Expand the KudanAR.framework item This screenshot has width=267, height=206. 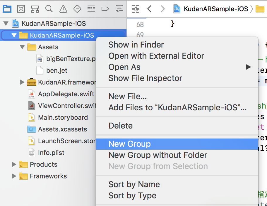pos(22,82)
